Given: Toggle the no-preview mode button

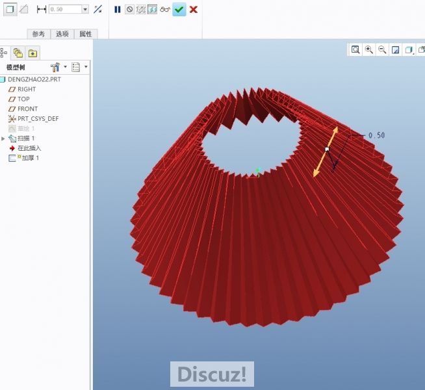Looking at the screenshot, I should click(x=129, y=10).
